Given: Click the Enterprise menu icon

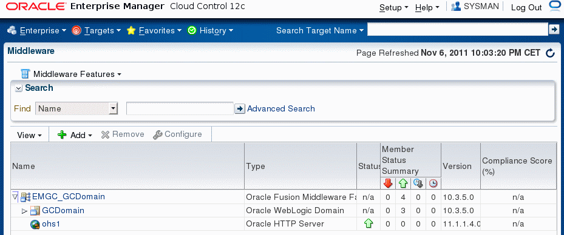Looking at the screenshot, I should click(x=12, y=30).
